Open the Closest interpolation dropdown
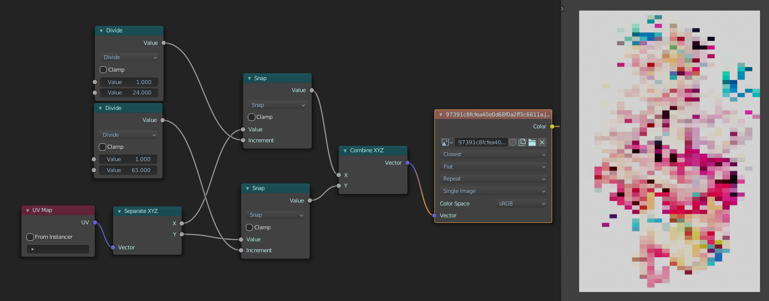The height and width of the screenshot is (301, 769). point(493,154)
